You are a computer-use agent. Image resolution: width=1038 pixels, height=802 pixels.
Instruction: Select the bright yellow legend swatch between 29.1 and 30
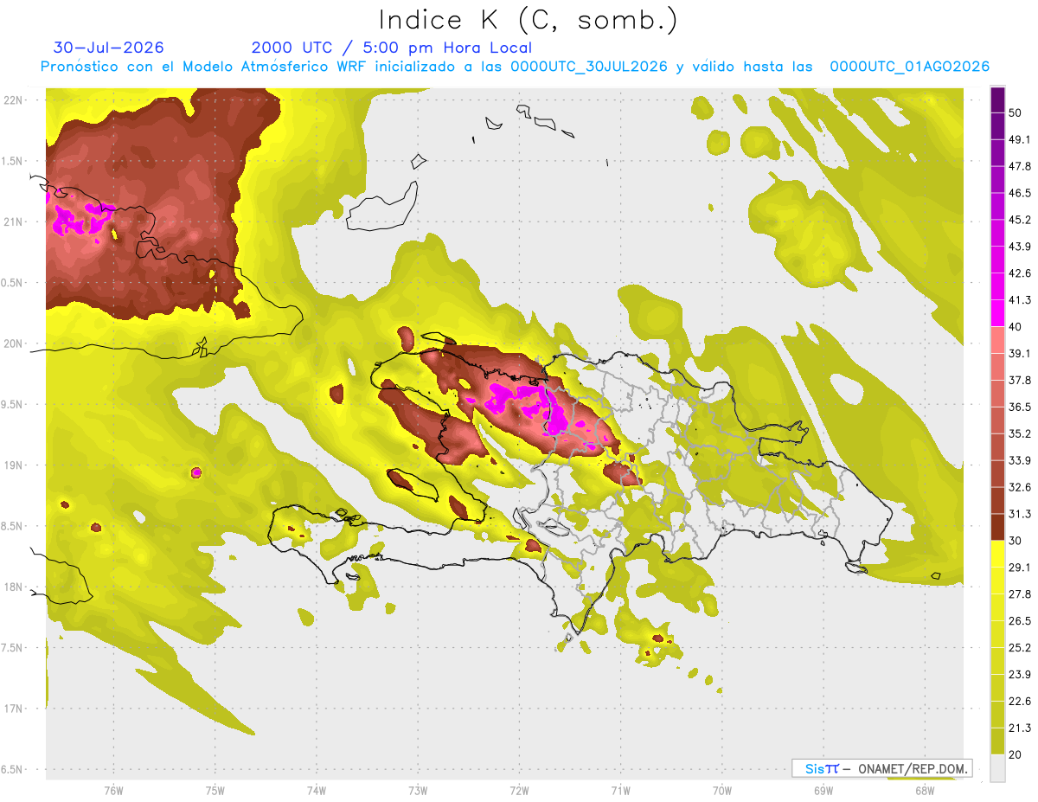(997, 554)
